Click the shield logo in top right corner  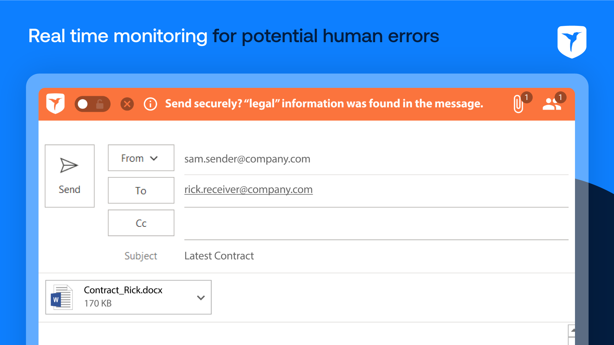pos(572,42)
